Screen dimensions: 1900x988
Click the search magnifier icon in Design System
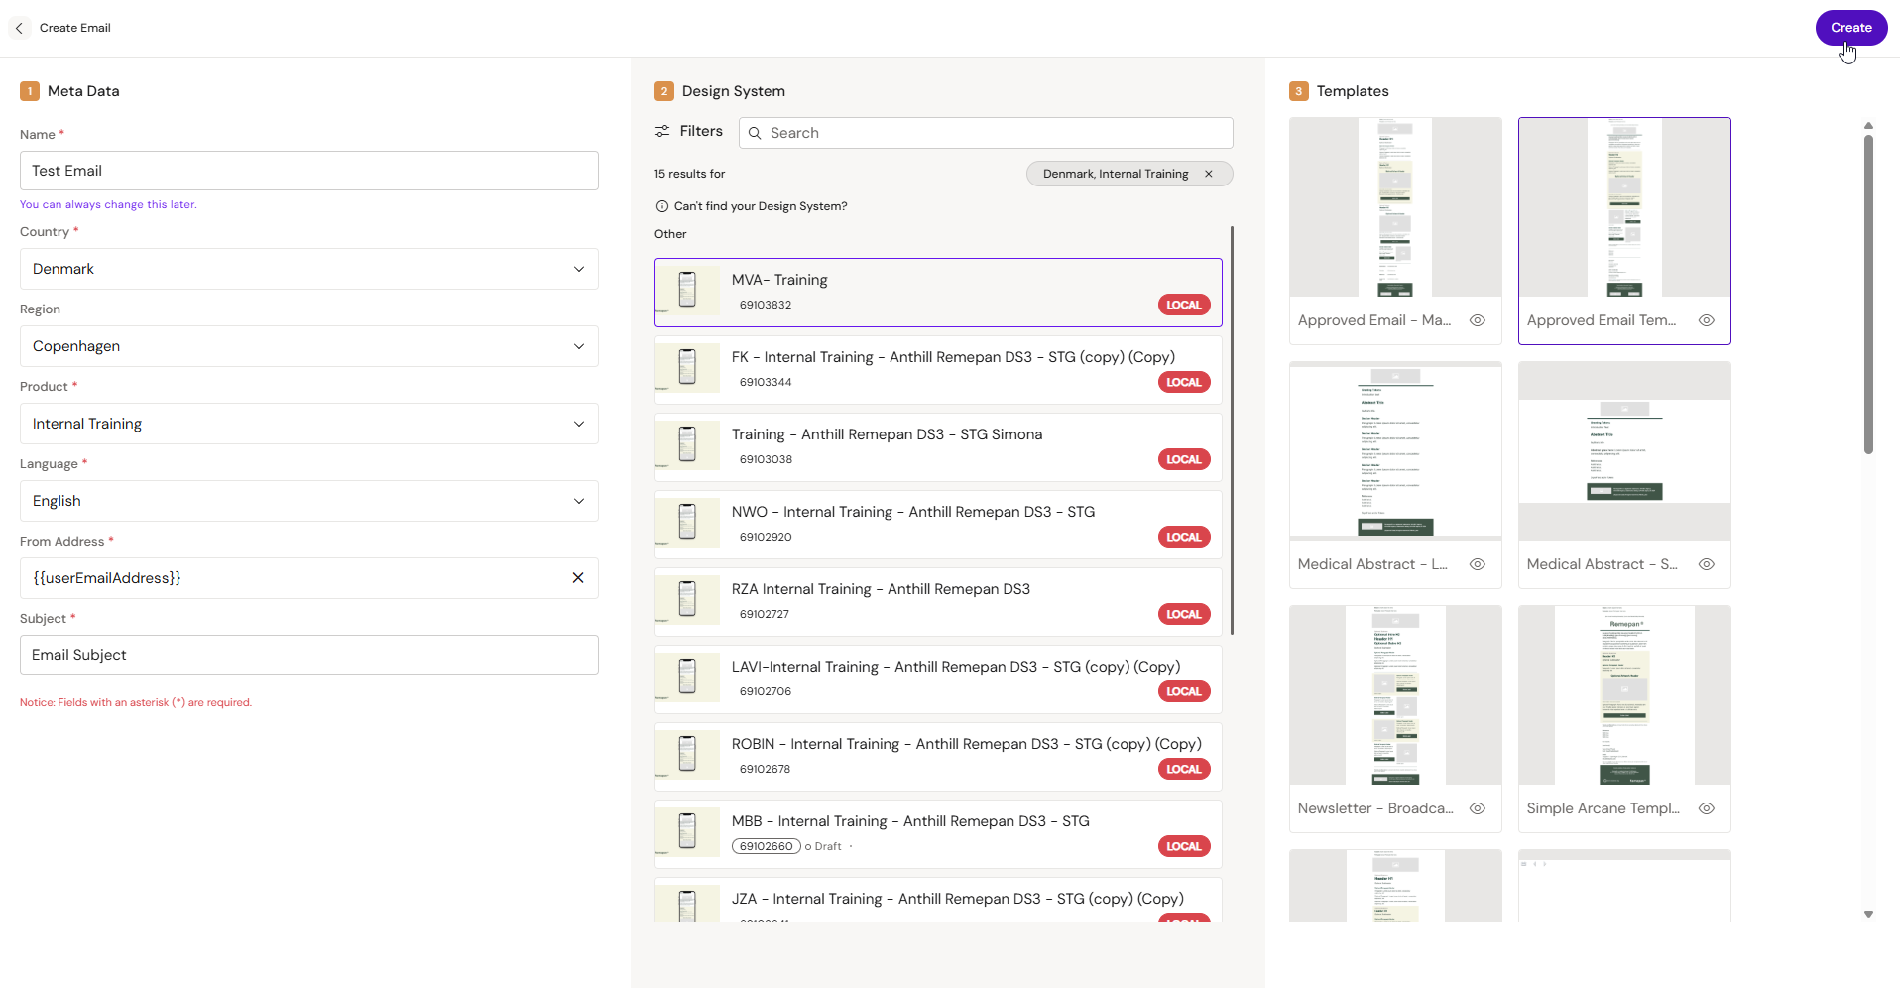click(x=755, y=133)
